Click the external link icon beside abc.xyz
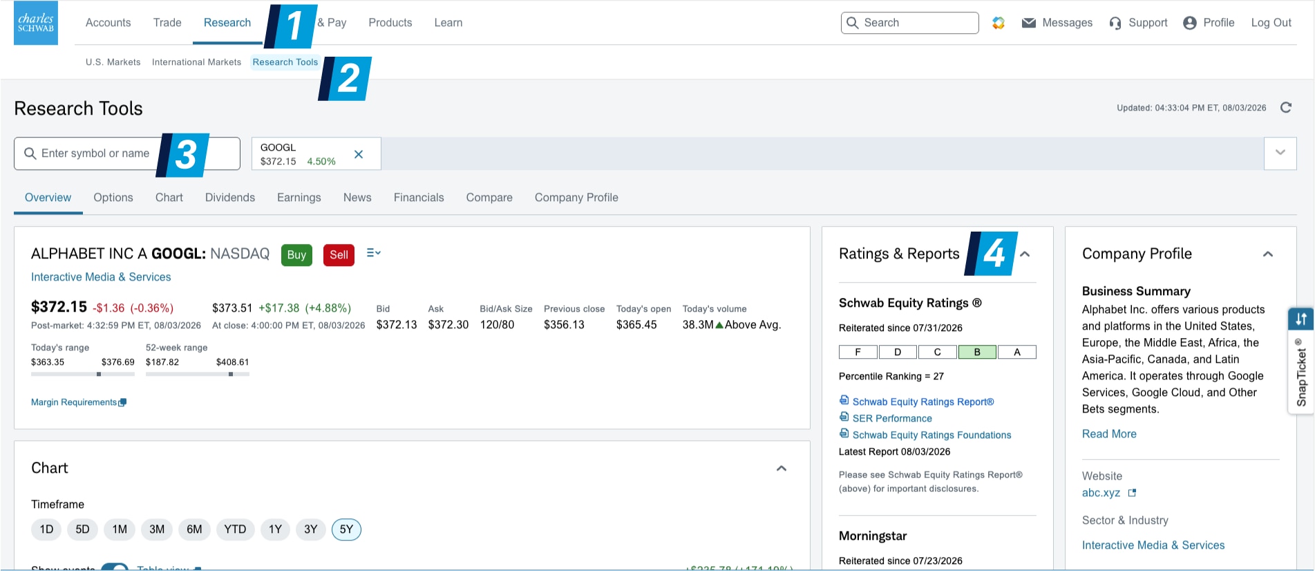This screenshot has width=1315, height=571. tap(1132, 493)
